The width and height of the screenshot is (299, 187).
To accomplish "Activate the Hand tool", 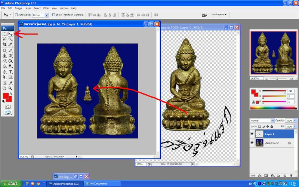I will tap(4, 89).
